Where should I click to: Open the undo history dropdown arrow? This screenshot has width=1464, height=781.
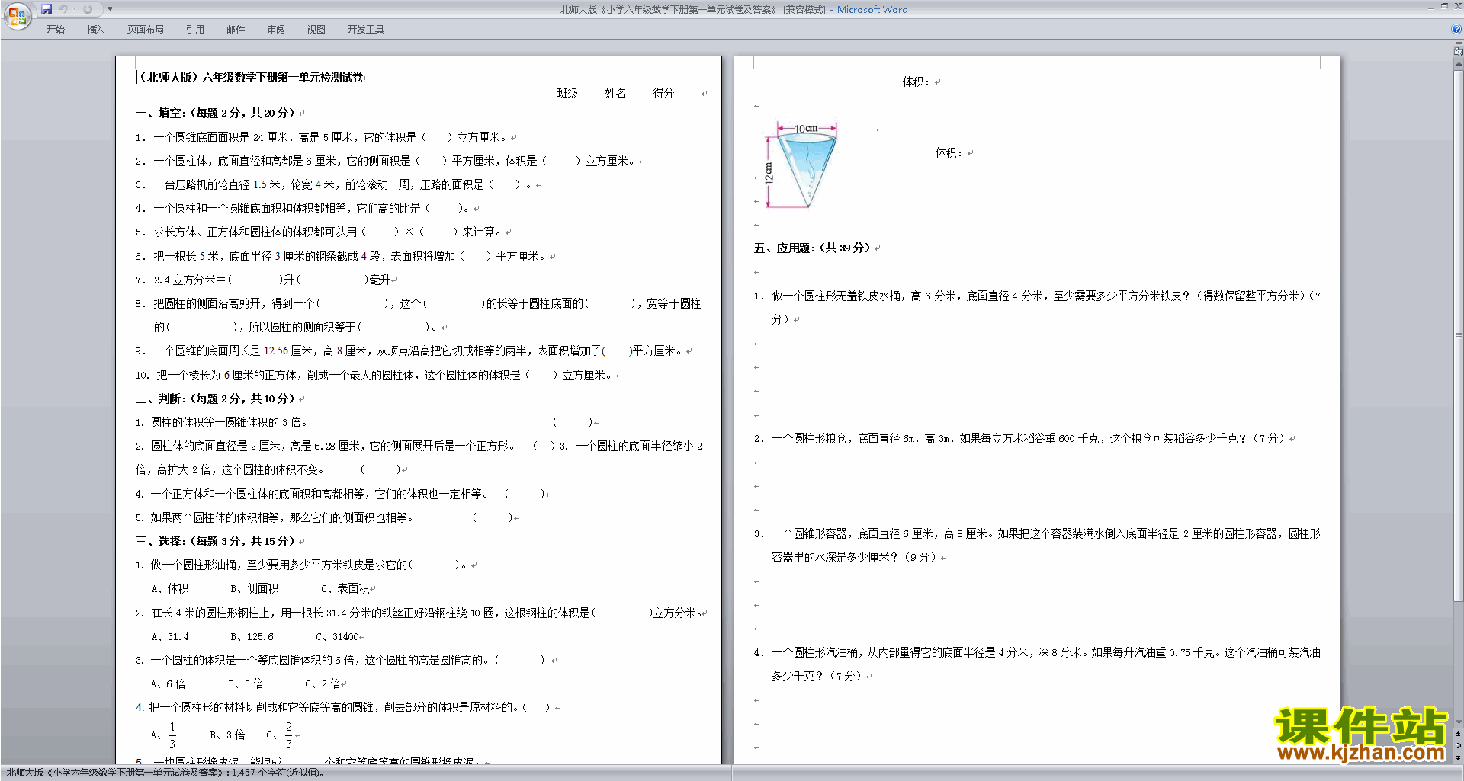coord(74,9)
